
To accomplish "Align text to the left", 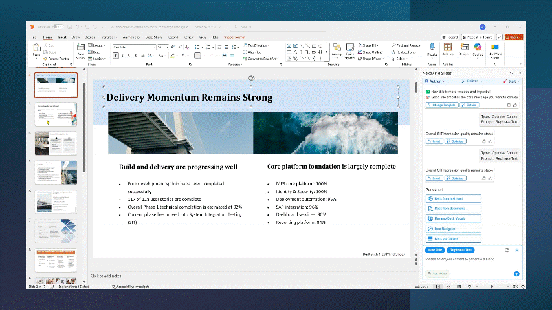I will click(197, 56).
